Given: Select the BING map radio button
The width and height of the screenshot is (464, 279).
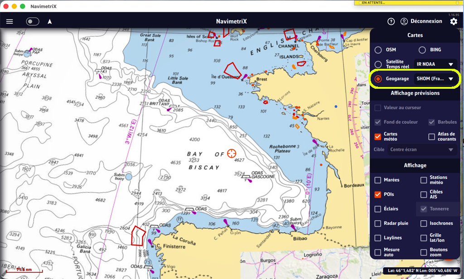Looking at the screenshot, I should (422, 50).
